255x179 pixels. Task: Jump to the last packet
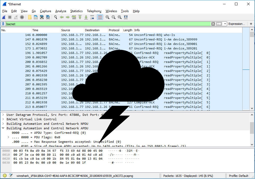[86, 17]
